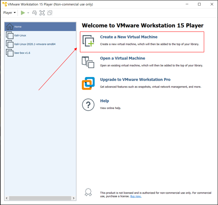Click the library horizontal scrollbar thumb
The image size is (218, 205).
pyautogui.click(x=40, y=198)
